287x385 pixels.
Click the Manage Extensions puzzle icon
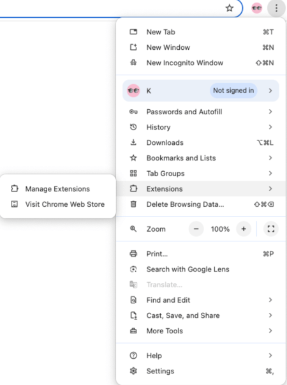[x=15, y=188]
